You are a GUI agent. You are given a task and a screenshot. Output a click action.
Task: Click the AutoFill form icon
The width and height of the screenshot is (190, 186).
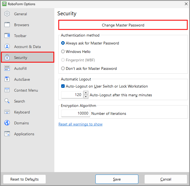7,68
